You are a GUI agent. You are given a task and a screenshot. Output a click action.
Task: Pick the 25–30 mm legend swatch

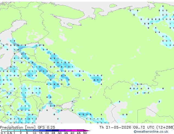(x=55, y=130)
